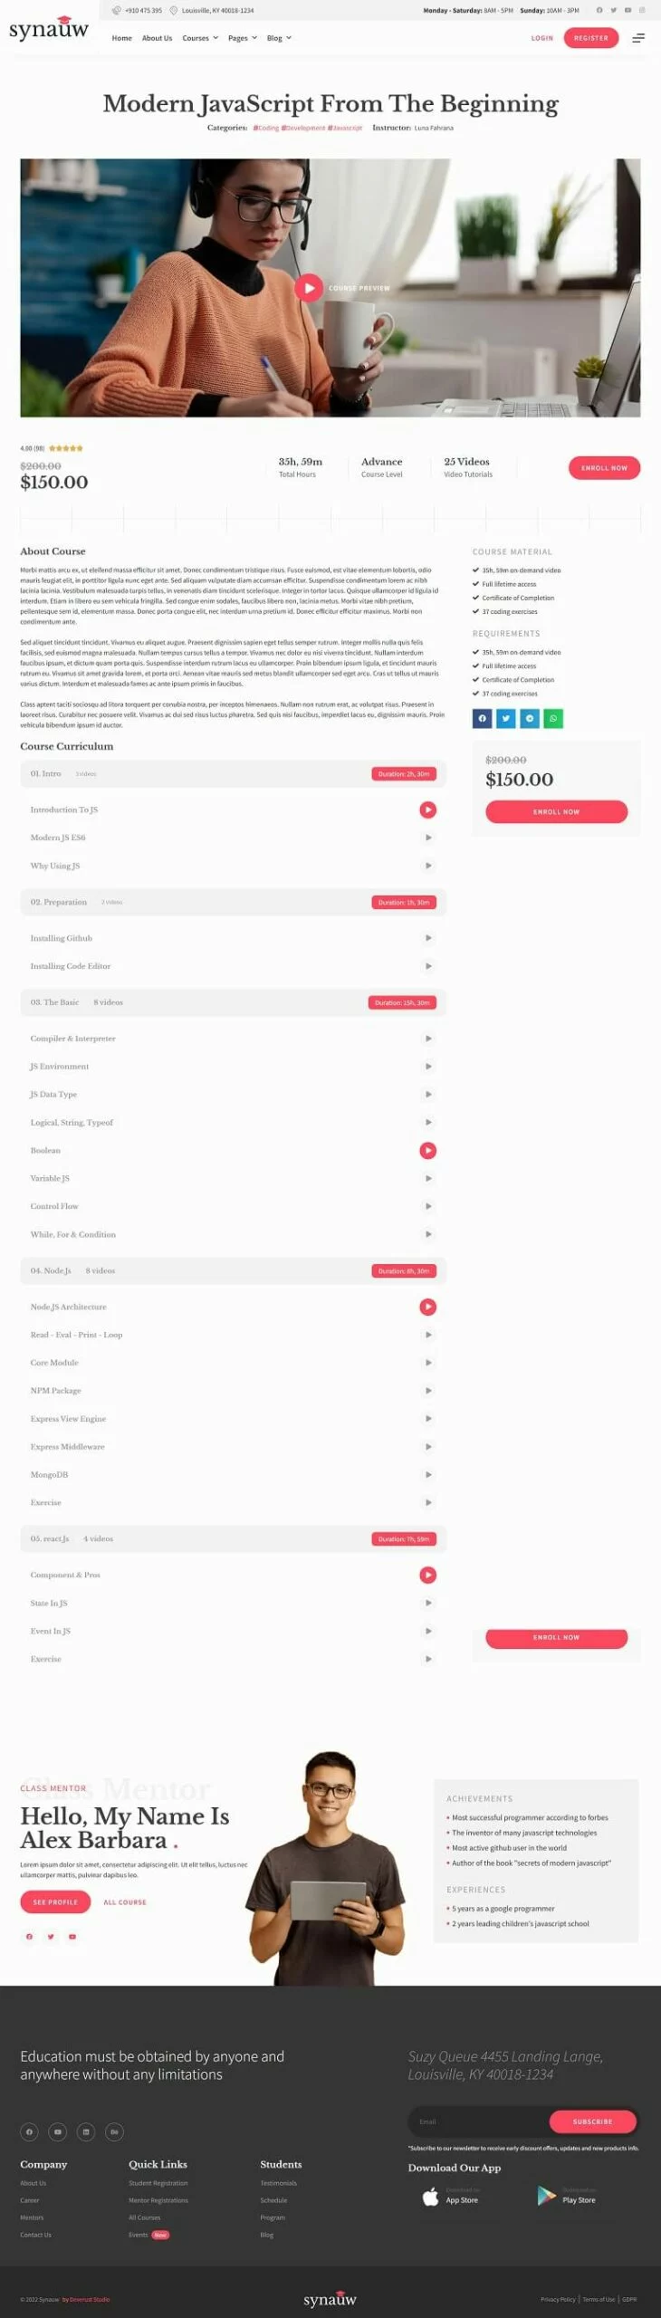Open the Pages dropdown menu
The width and height of the screenshot is (661, 2318).
tap(242, 38)
